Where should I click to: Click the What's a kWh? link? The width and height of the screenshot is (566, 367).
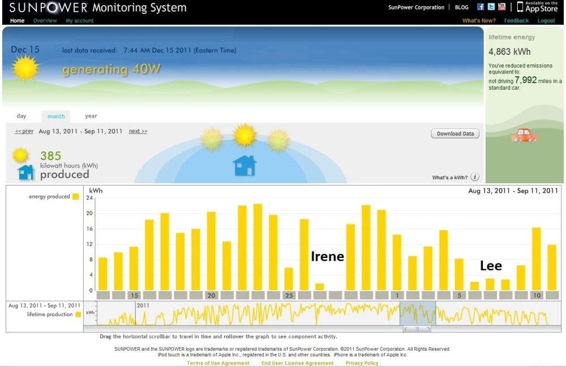pyautogui.click(x=450, y=178)
